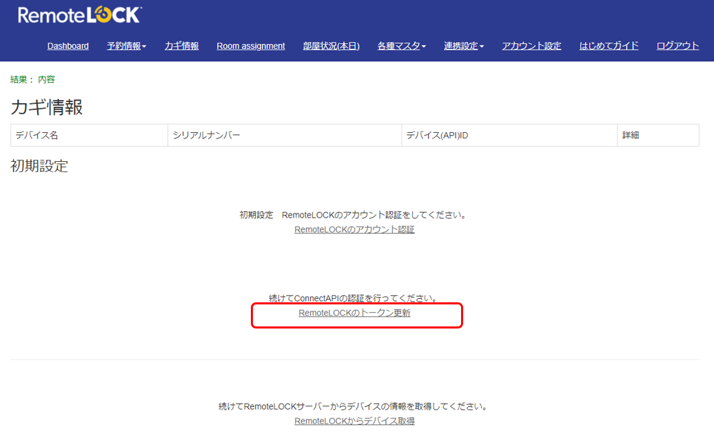Click the 初期設定 section heading
714x438 pixels.
39,166
